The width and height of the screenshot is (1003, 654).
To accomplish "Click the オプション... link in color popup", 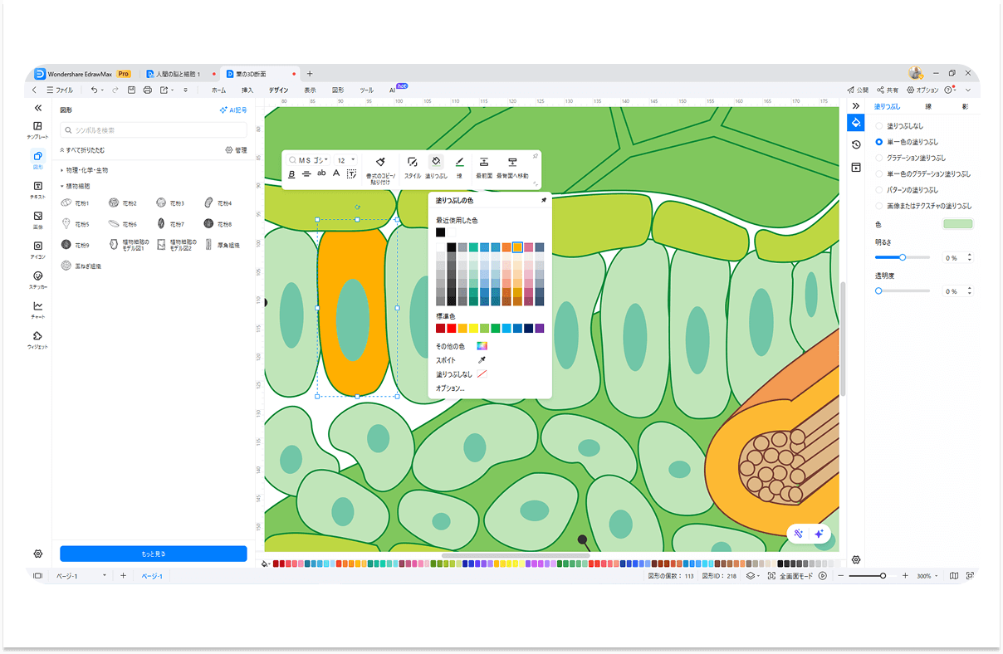I will click(x=450, y=388).
